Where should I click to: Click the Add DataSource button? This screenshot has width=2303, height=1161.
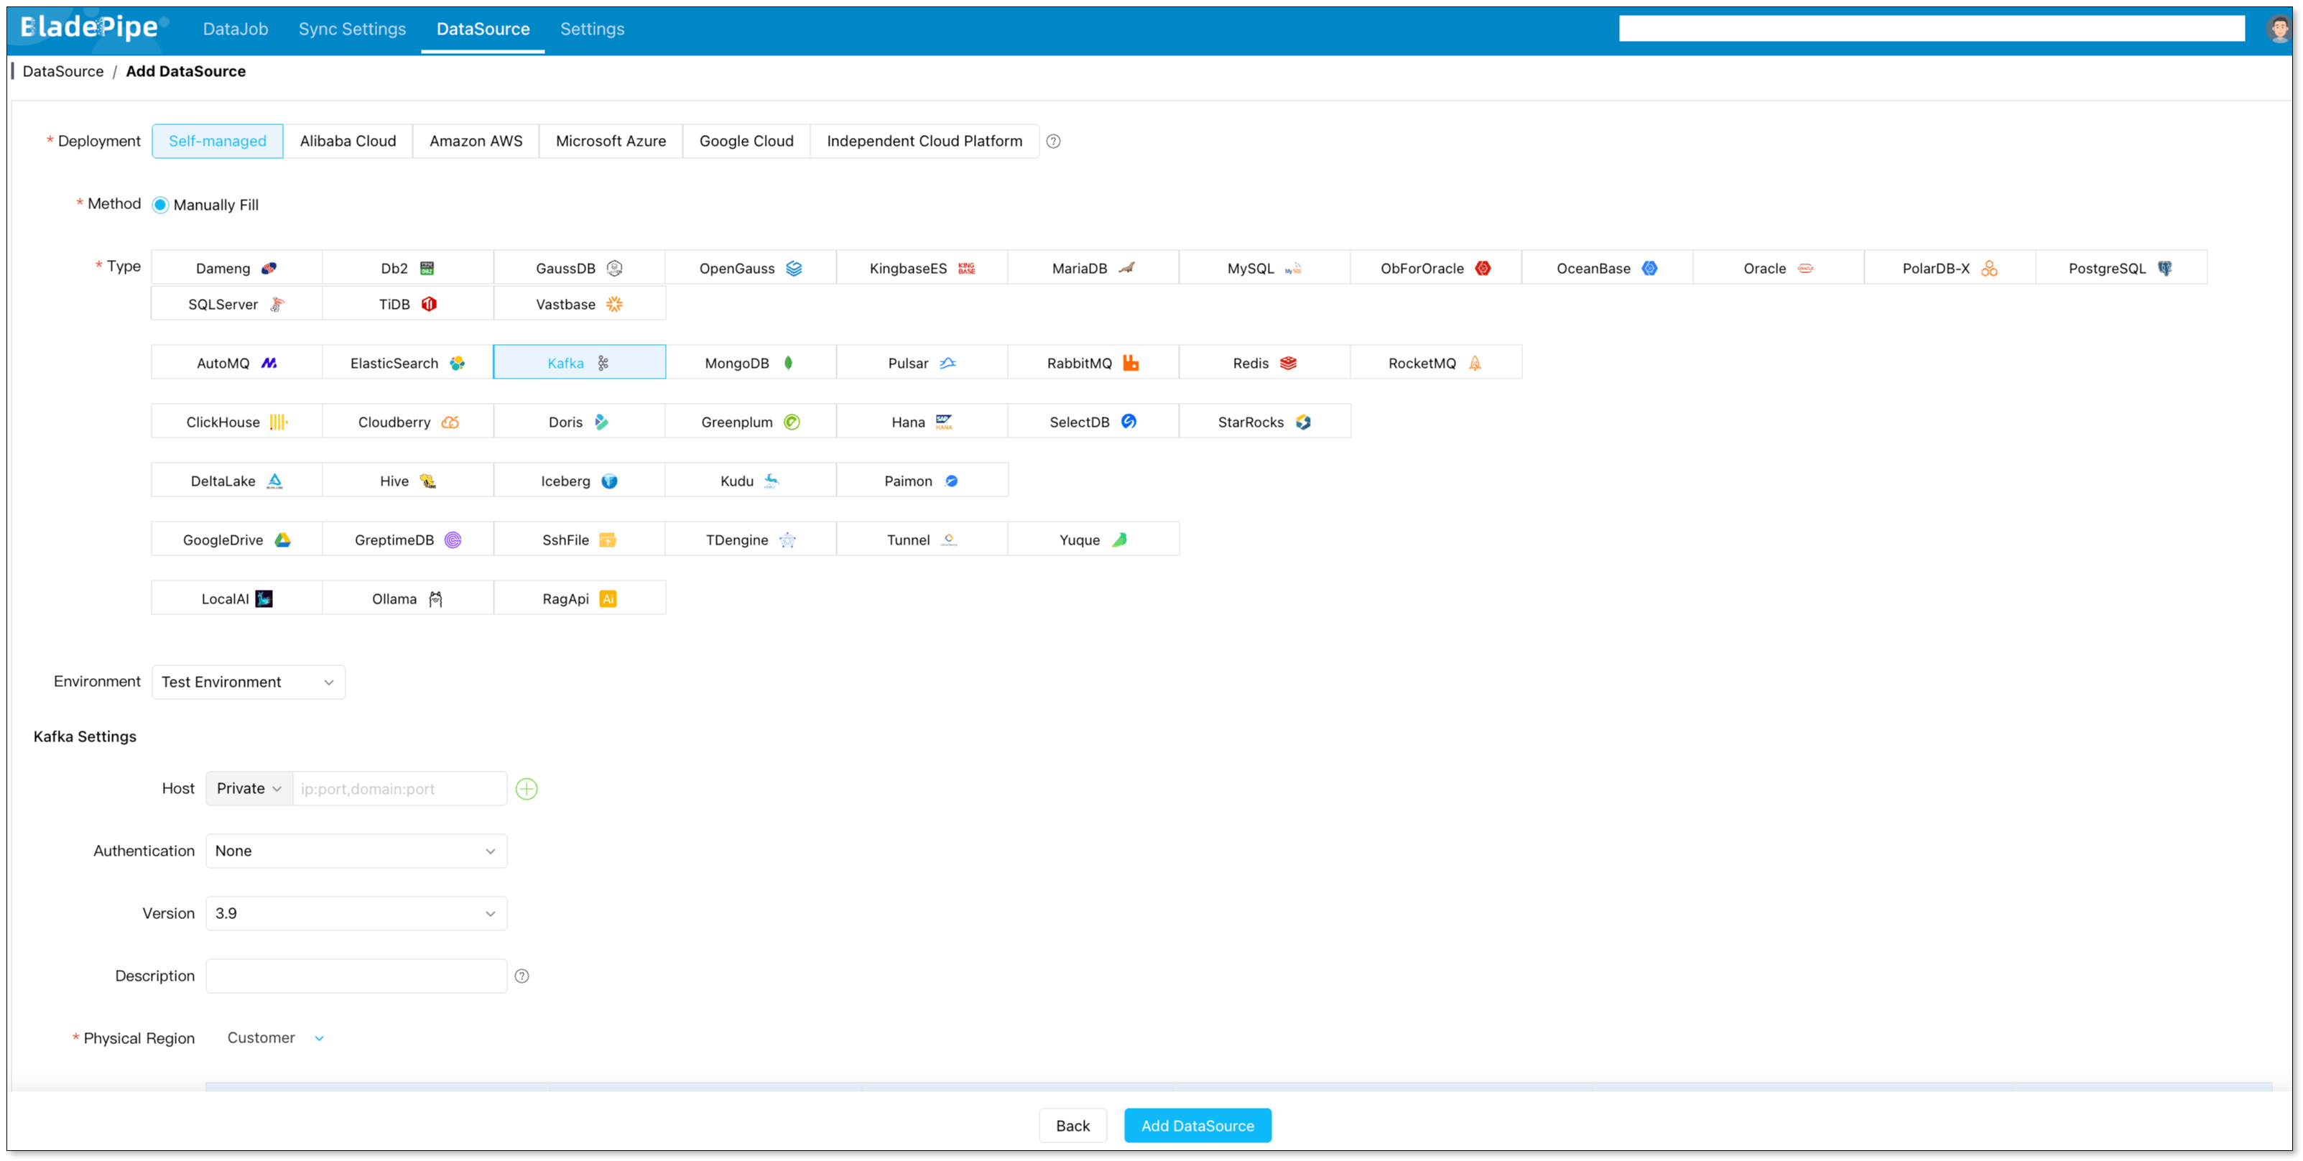coord(1197,1126)
